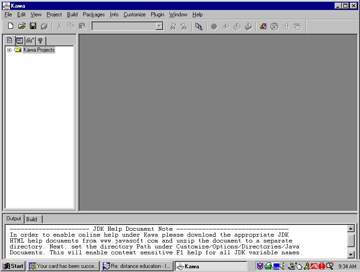Open the Edit menu
The width and height of the screenshot is (360, 272).
21,15
